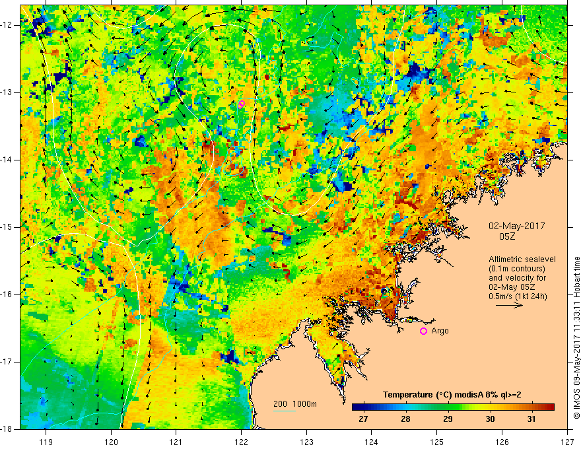The width and height of the screenshot is (581, 449).
Task: Click the "30" color bar tick label
Action: coord(490,419)
